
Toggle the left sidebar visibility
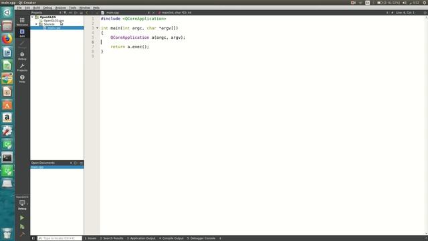[x=33, y=238]
